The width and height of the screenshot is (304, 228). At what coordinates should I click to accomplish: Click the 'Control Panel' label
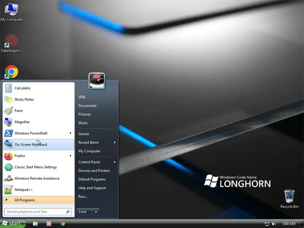(x=89, y=162)
